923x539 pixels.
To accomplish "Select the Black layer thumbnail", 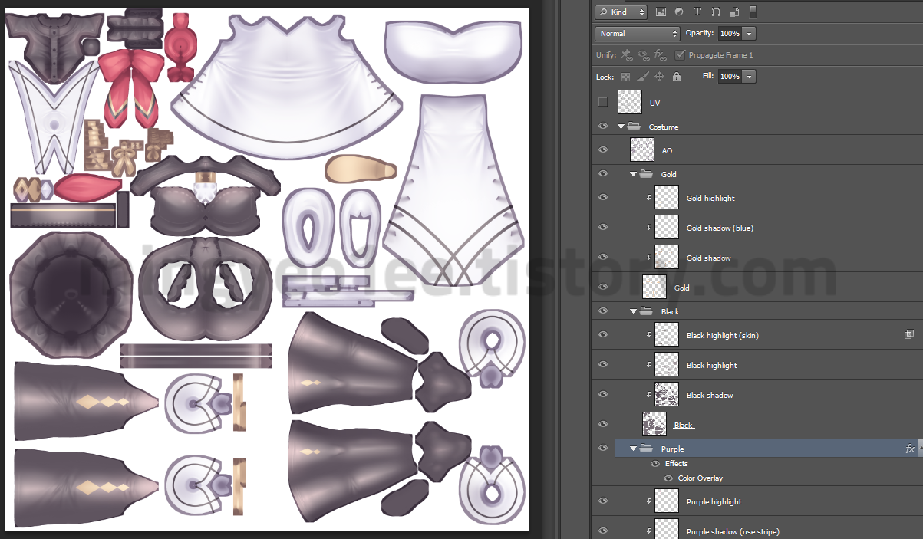I will coord(654,424).
